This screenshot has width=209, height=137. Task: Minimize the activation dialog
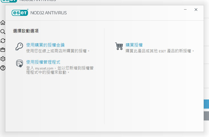(x=185, y=10)
